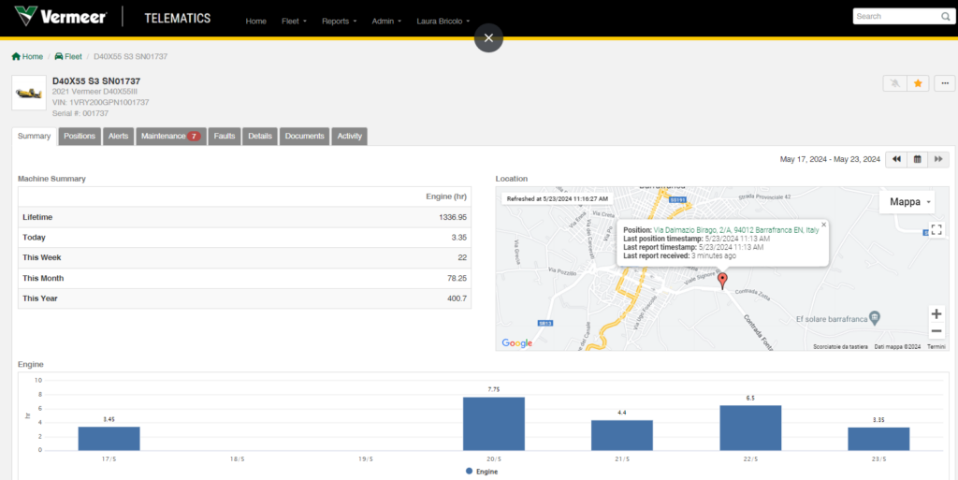The image size is (958, 480).
Task: Click the VIN: 1VRY200GPN1001737 text
Action: point(101,103)
